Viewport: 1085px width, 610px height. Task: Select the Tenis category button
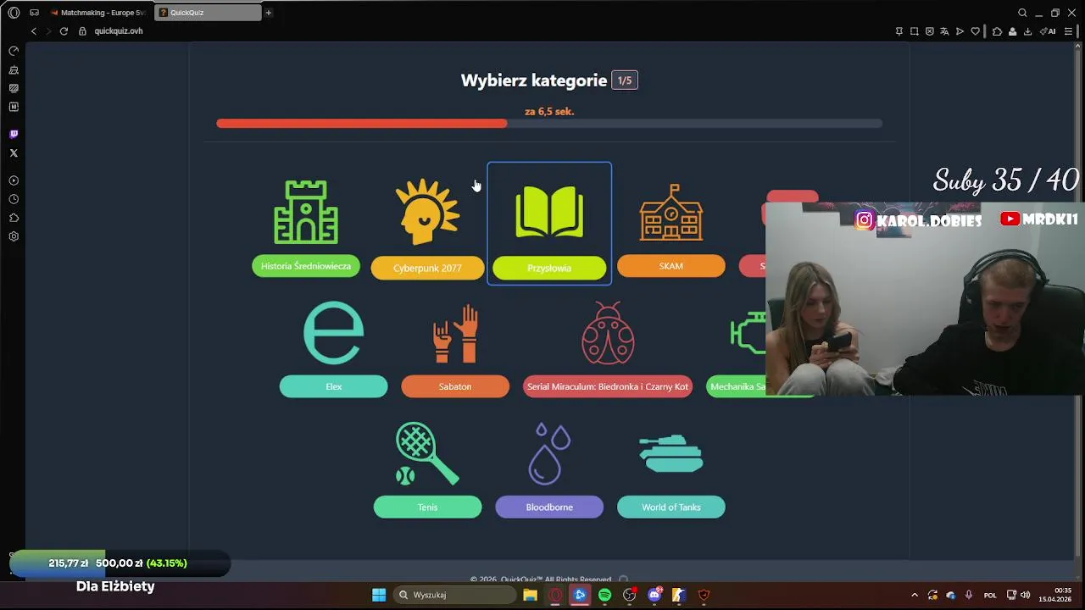tap(427, 507)
